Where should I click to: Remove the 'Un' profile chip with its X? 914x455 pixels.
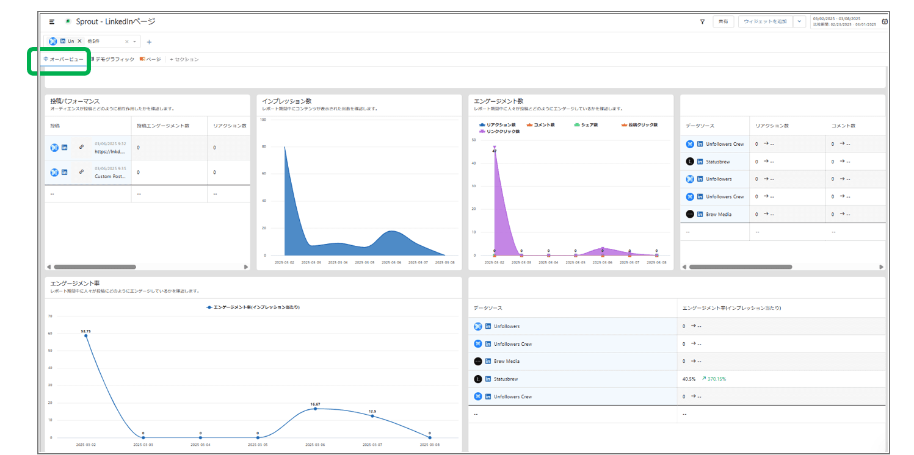coord(79,41)
